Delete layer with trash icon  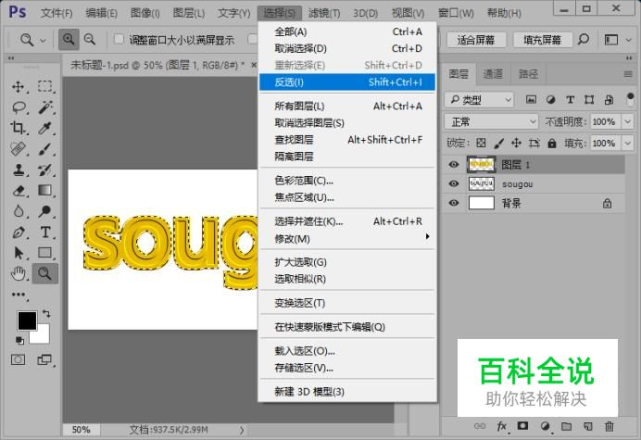[610, 426]
